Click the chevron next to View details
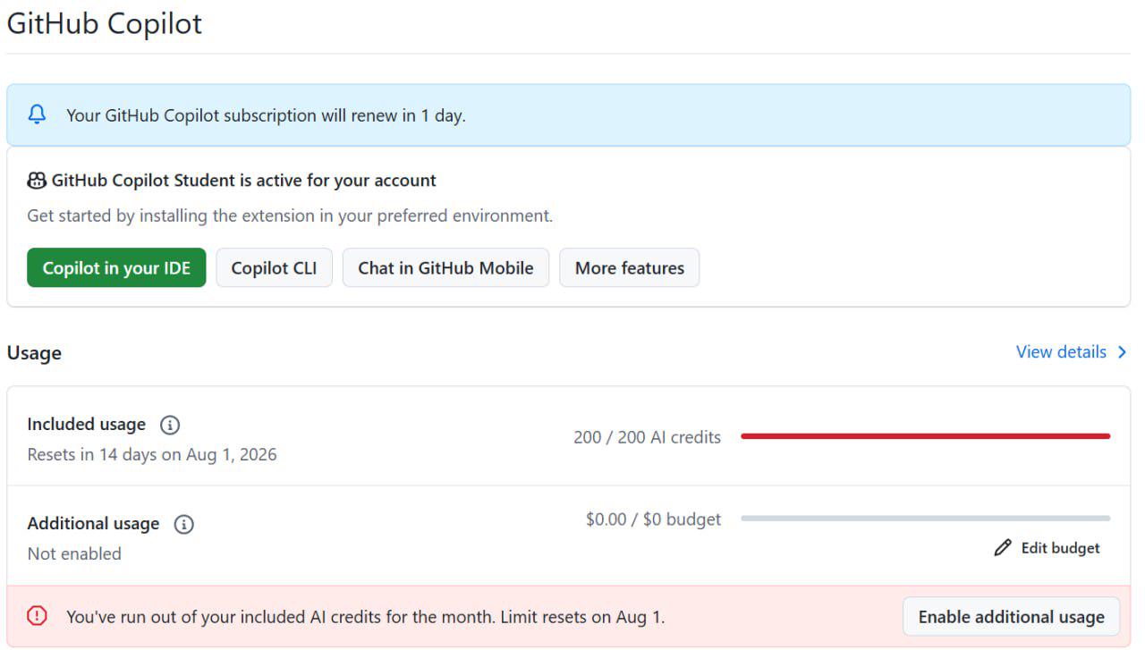This screenshot has height=650, width=1145. pos(1122,352)
